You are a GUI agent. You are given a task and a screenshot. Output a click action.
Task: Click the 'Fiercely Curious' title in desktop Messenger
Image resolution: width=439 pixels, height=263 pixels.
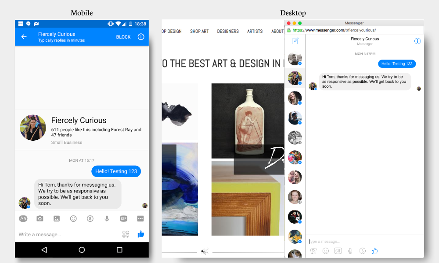(365, 39)
